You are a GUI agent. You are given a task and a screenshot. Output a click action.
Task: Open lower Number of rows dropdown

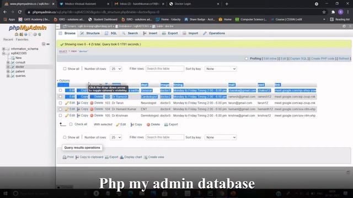(x=116, y=137)
